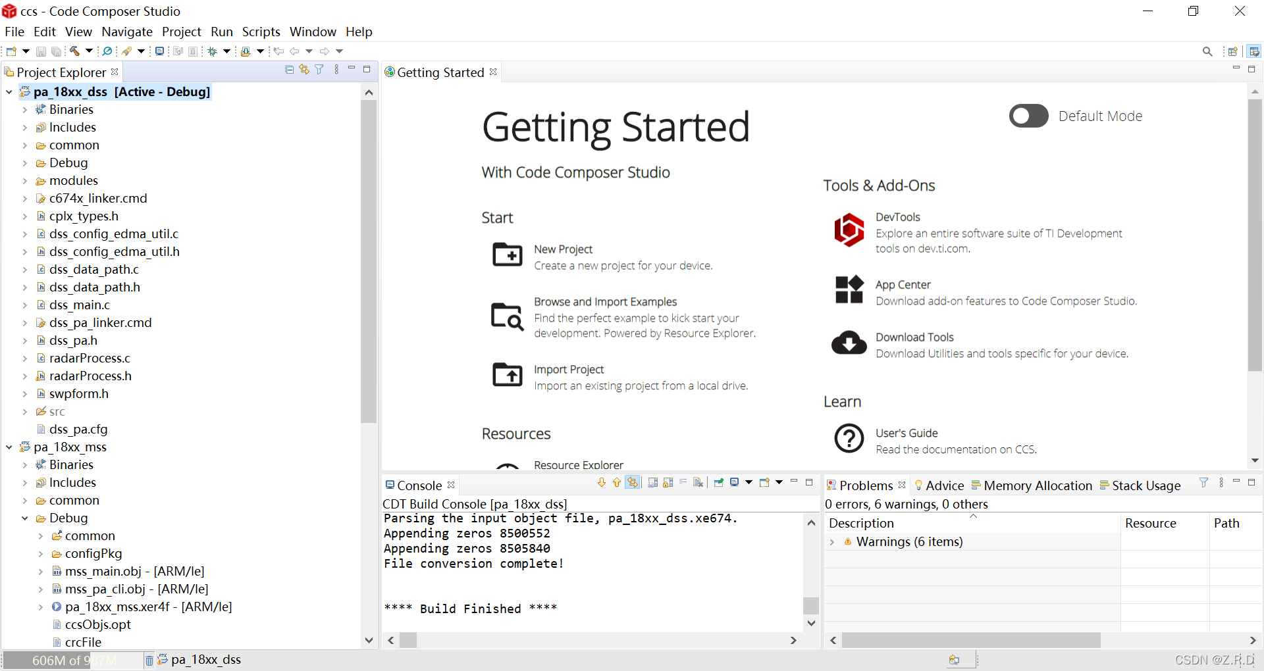Toggle the Default Mode switch
Image resolution: width=1264 pixels, height=671 pixels.
tap(1029, 116)
